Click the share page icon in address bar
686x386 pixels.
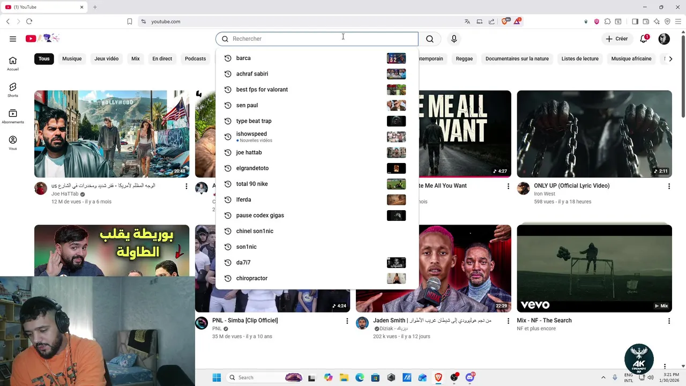491,21
